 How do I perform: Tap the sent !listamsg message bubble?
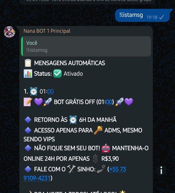(x=143, y=15)
